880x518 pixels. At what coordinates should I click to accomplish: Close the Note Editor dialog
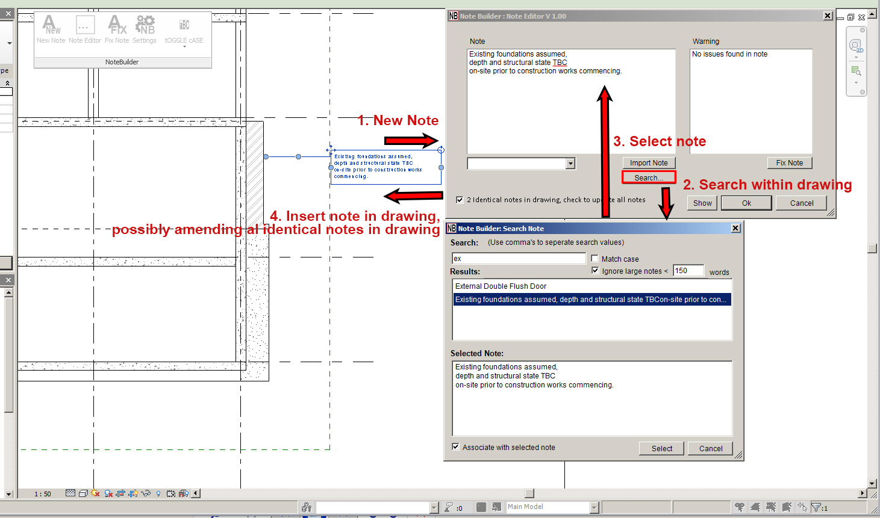(828, 16)
